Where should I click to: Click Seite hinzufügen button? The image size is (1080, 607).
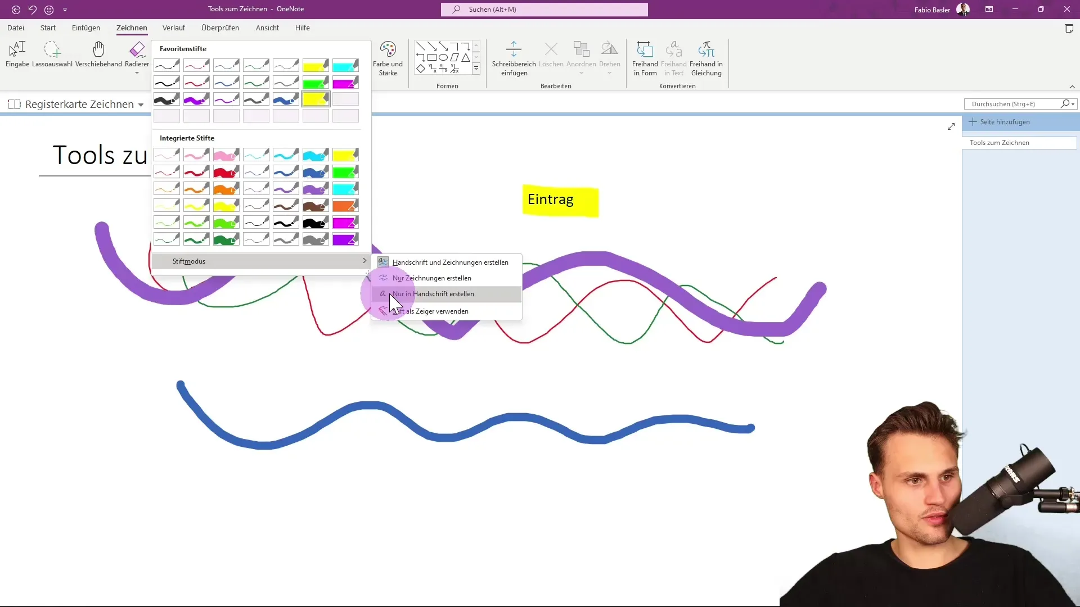pyautogui.click(x=999, y=122)
